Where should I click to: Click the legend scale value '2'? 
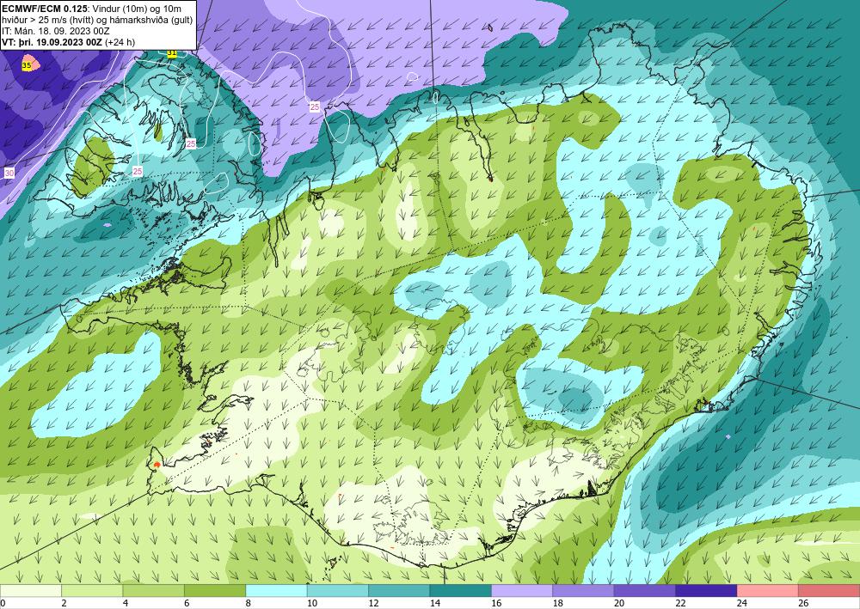coord(64,603)
